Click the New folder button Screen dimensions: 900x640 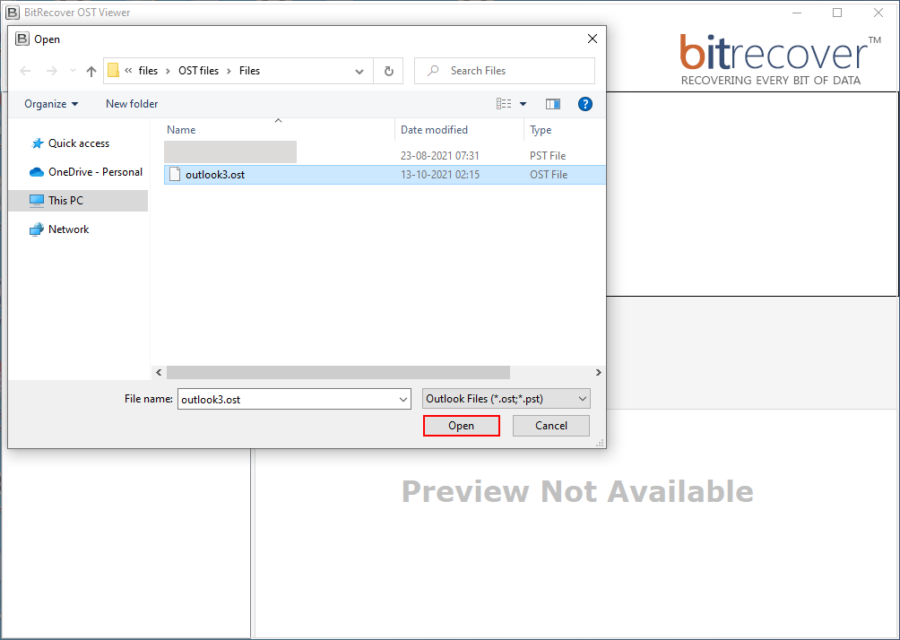pyautogui.click(x=132, y=104)
